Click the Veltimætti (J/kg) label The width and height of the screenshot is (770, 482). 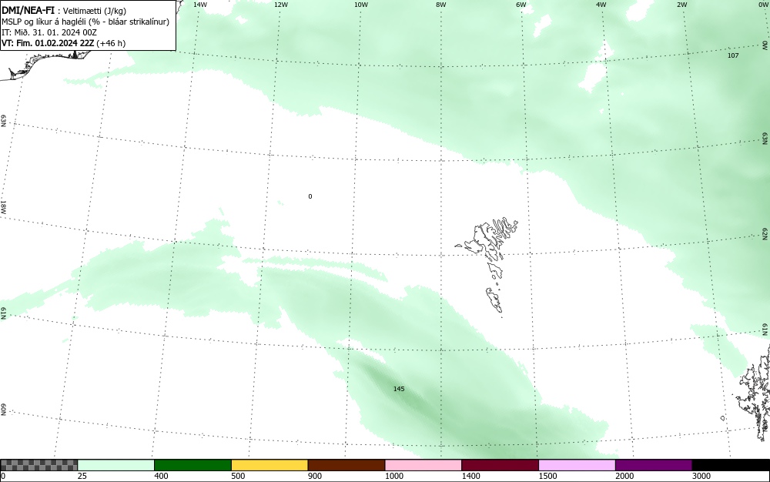click(x=94, y=11)
